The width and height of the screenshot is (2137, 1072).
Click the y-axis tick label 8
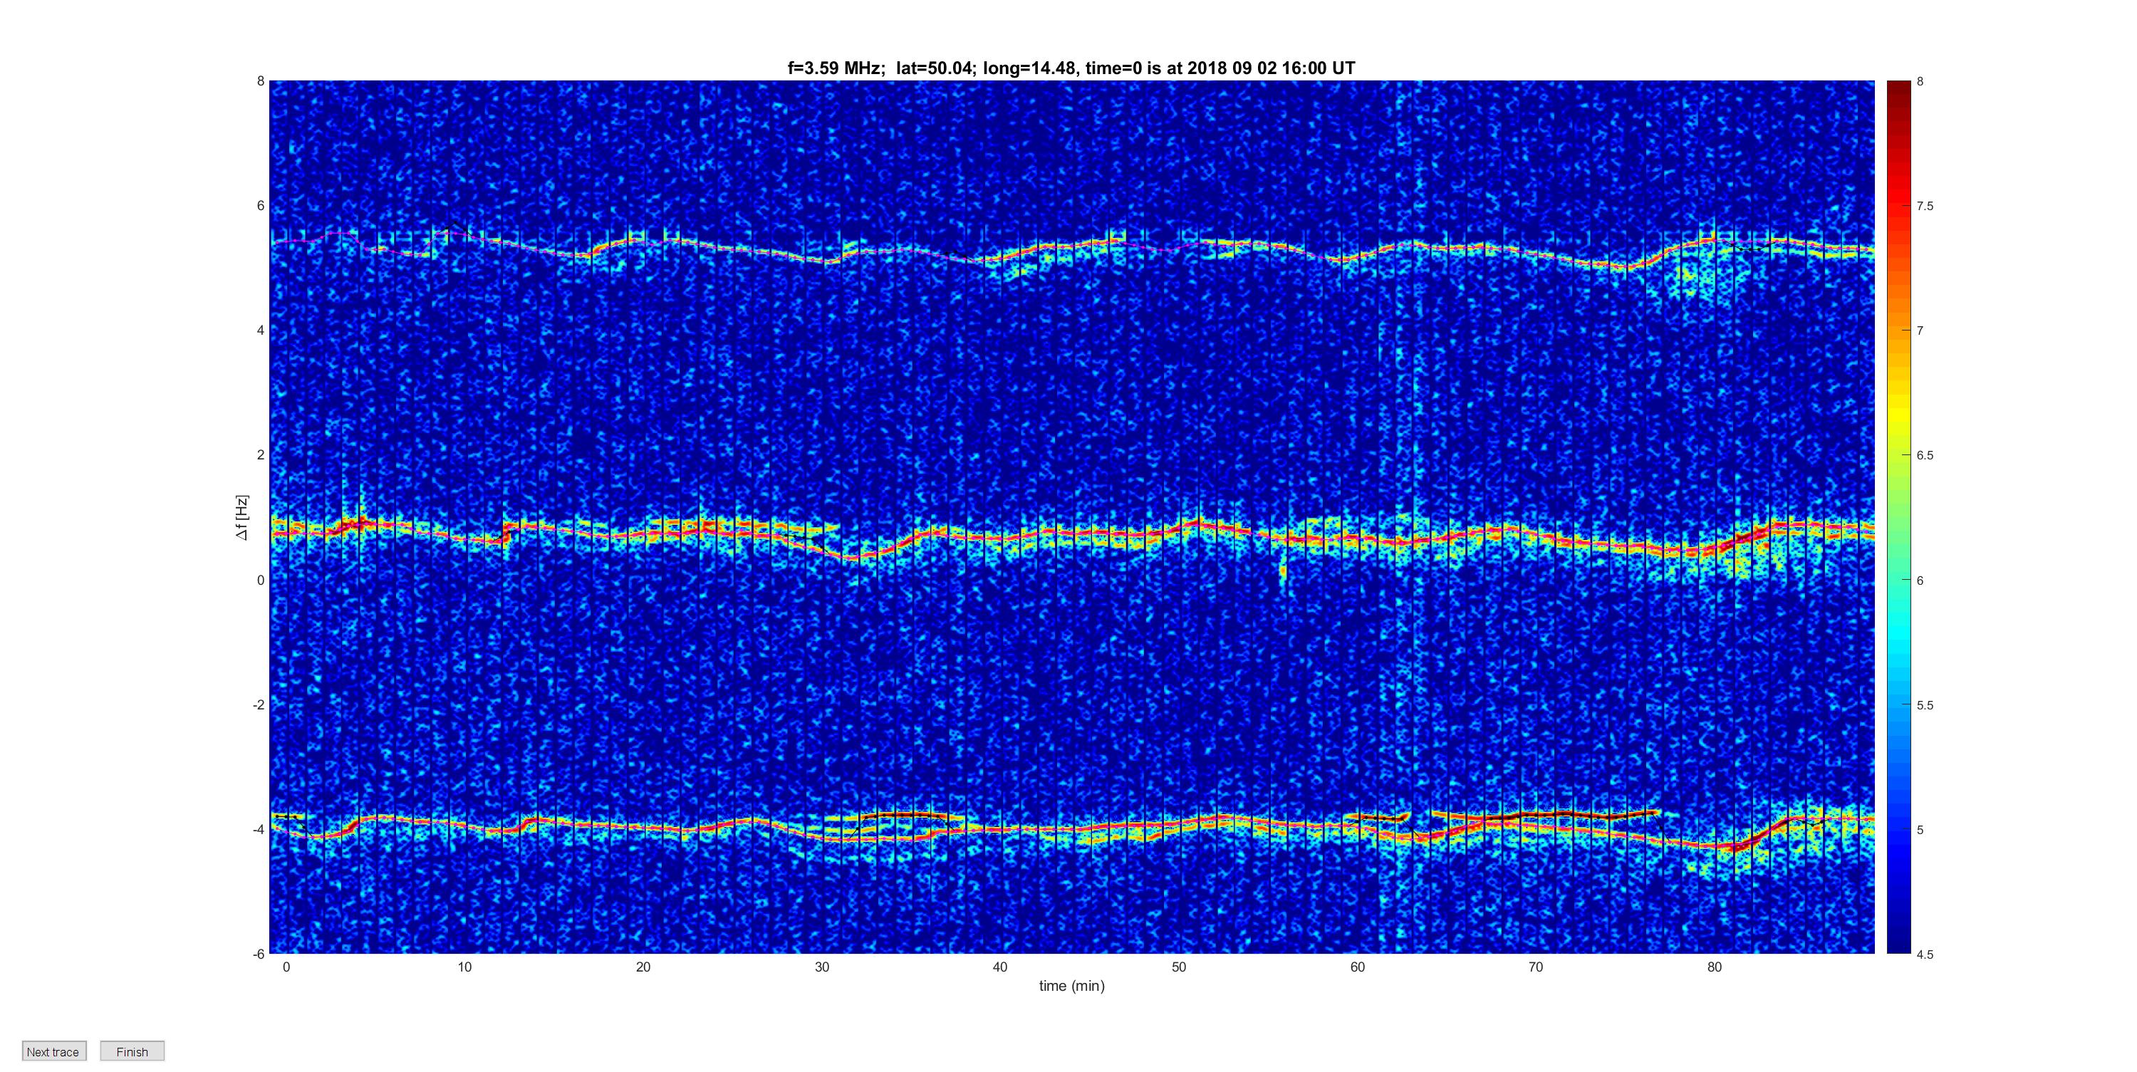(x=260, y=81)
